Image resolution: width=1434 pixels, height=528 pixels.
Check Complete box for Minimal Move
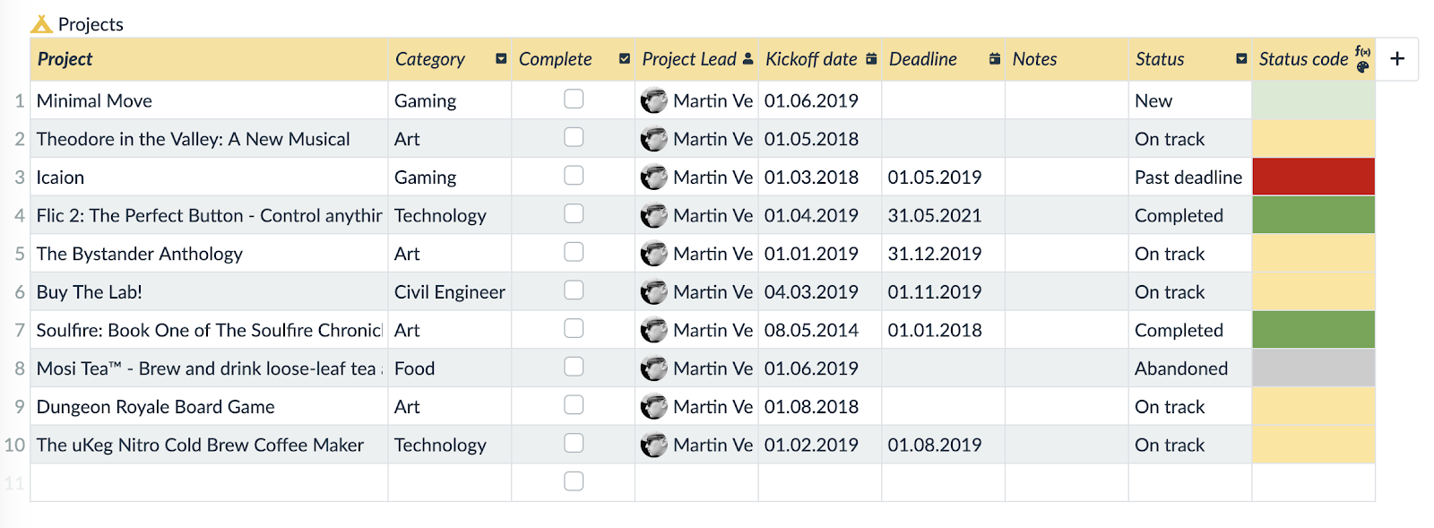[x=574, y=99]
